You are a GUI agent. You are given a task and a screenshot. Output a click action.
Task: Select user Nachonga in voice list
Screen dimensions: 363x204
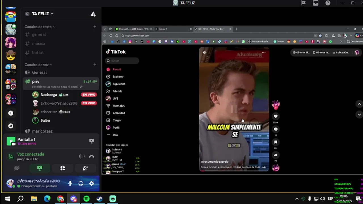pyautogui.click(x=49, y=95)
